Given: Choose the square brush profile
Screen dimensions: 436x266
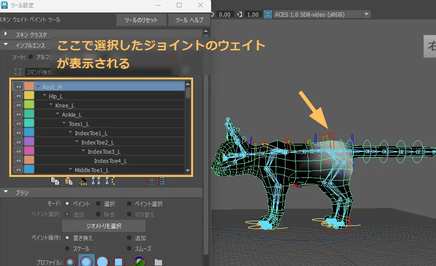Looking at the screenshot, I should pyautogui.click(x=119, y=262).
